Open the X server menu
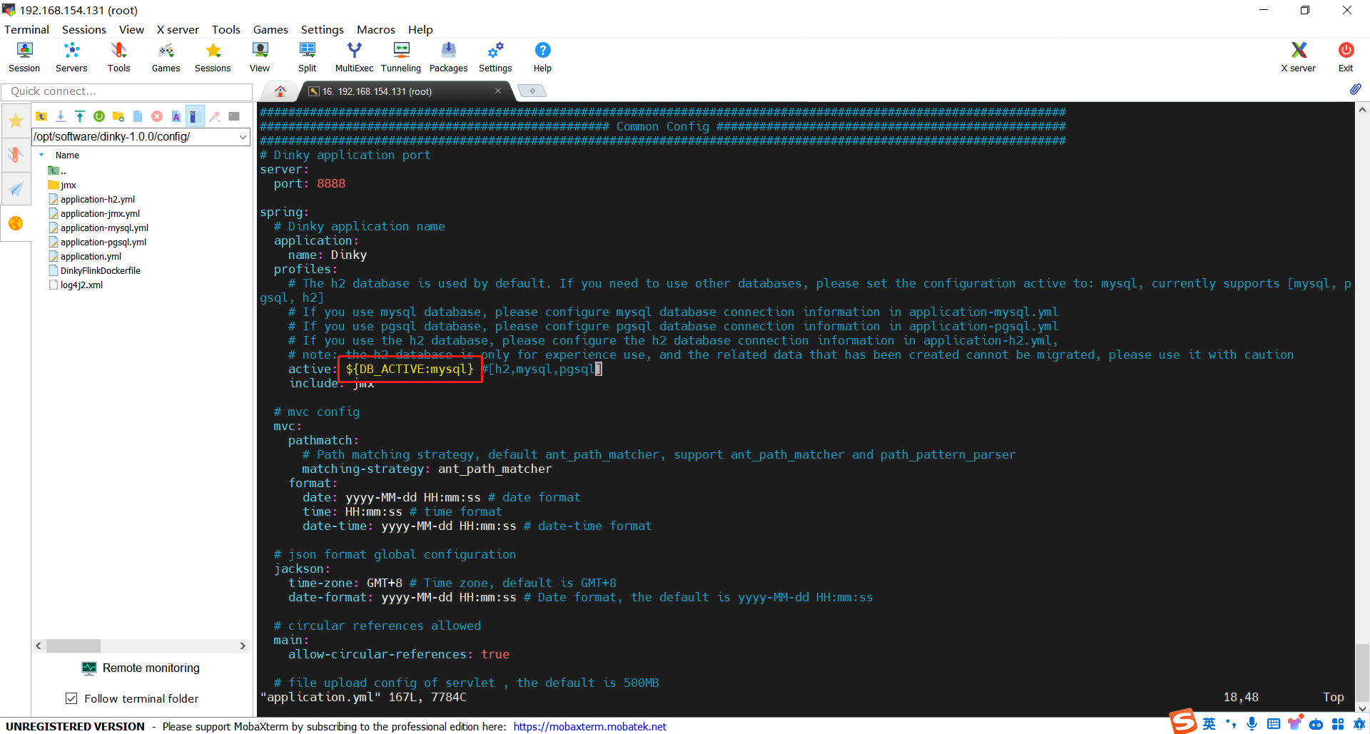Screen dimensions: 1370x734 tap(178, 29)
